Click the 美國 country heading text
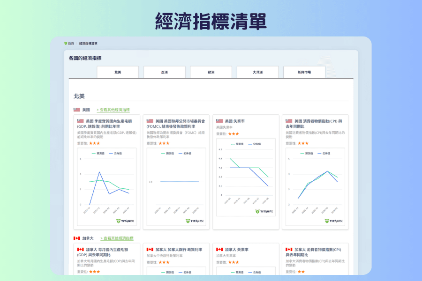This screenshot has width=422, height=281. pyautogui.click(x=86, y=110)
